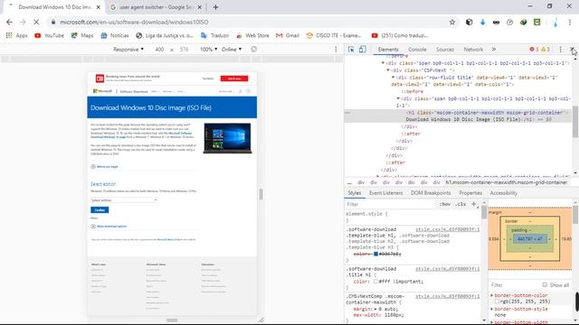Edit the viewport width field 400
This screenshot has height=325, width=579.
[159, 50]
